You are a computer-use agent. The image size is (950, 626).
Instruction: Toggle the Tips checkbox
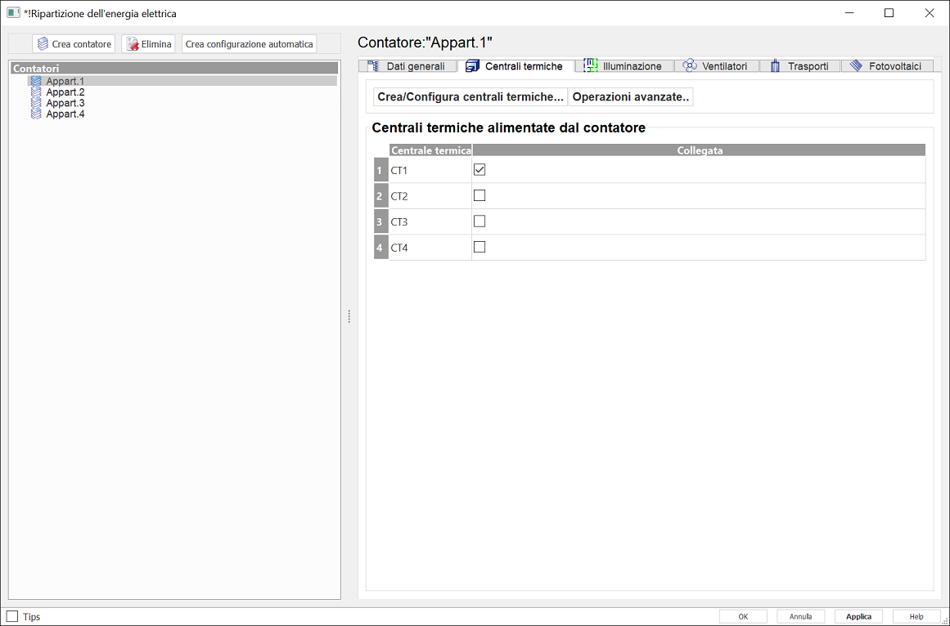click(x=12, y=616)
